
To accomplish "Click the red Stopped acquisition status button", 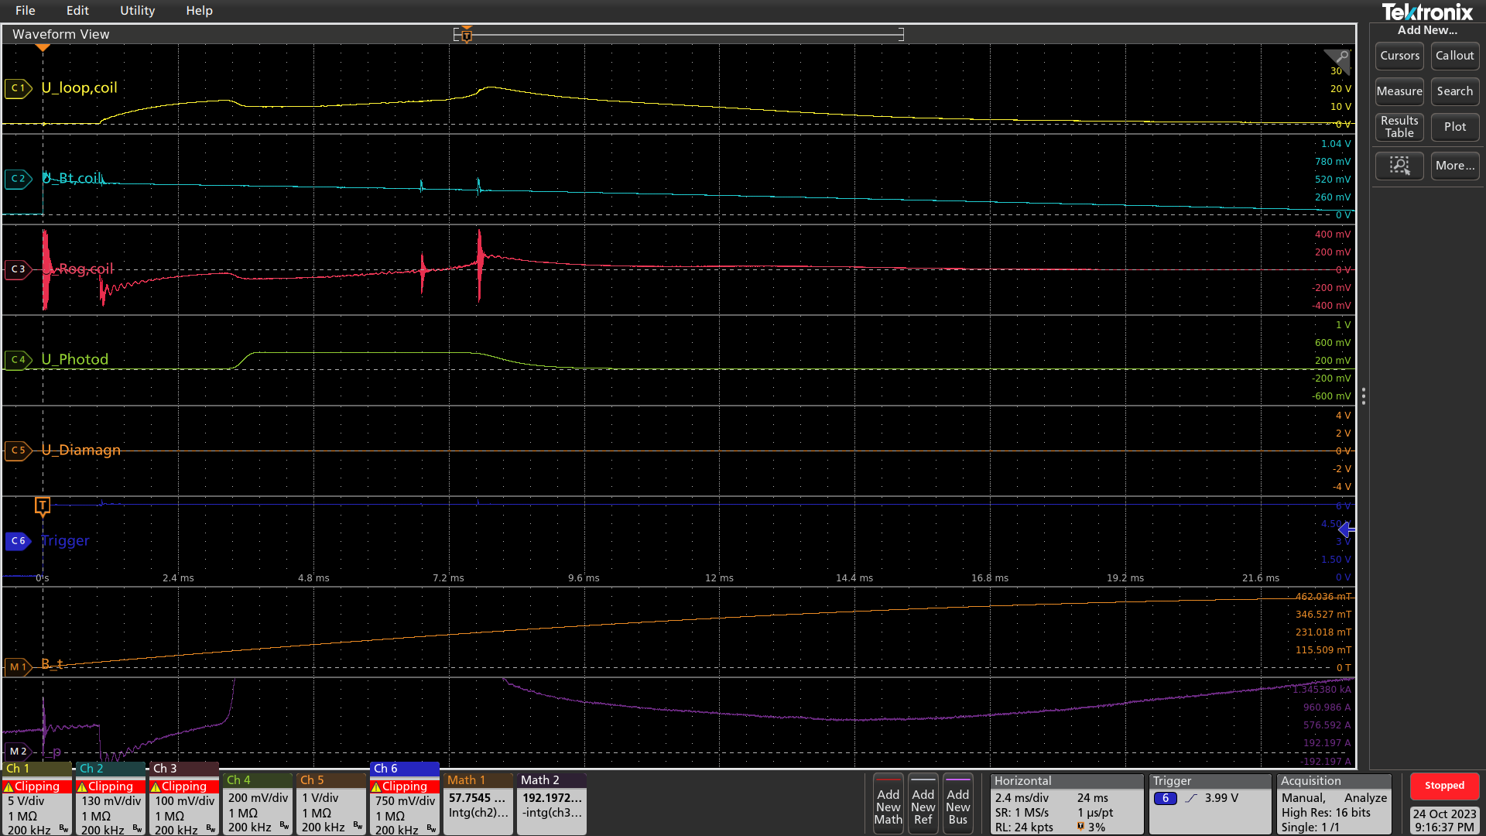I will click(x=1444, y=786).
